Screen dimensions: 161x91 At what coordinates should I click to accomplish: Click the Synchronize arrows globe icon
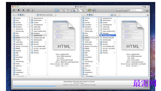coord(94,10)
